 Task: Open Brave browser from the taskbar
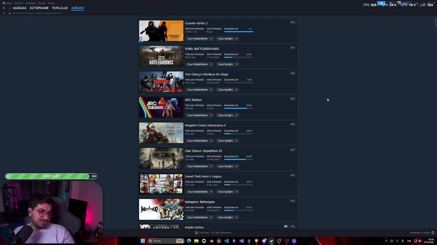256,241
